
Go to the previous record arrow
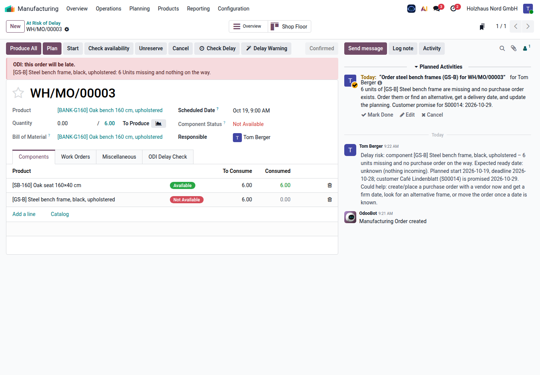pyautogui.click(x=516, y=26)
